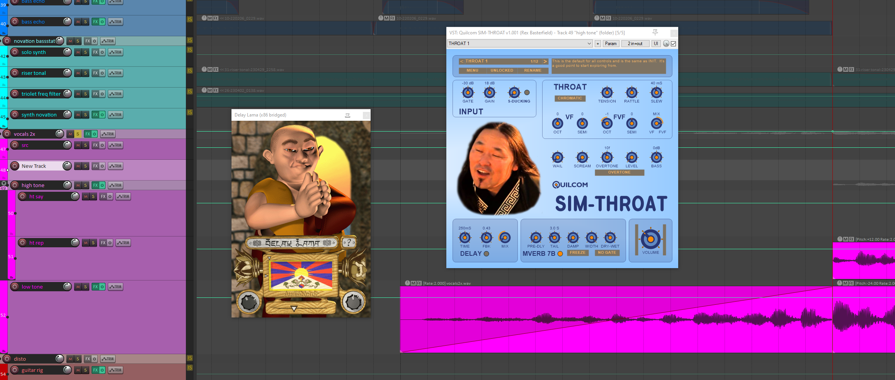
Task: Solo the riser tonal track
Action: (85, 73)
